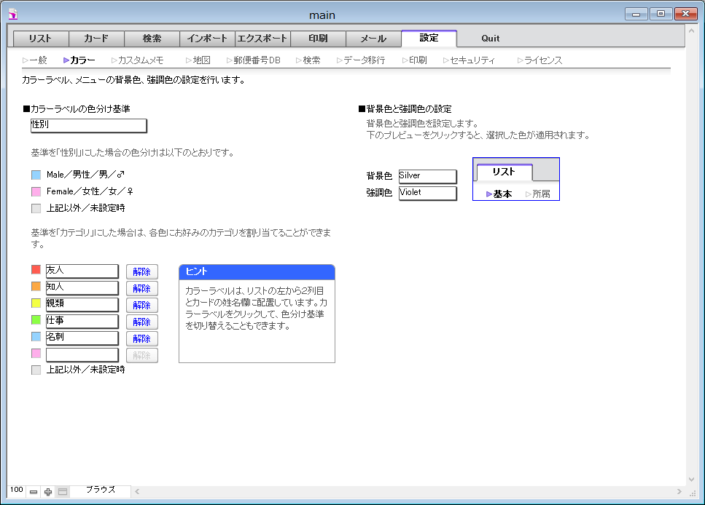Go to the 郵便番号DB settings section
The height and width of the screenshot is (505, 705).
tap(253, 60)
